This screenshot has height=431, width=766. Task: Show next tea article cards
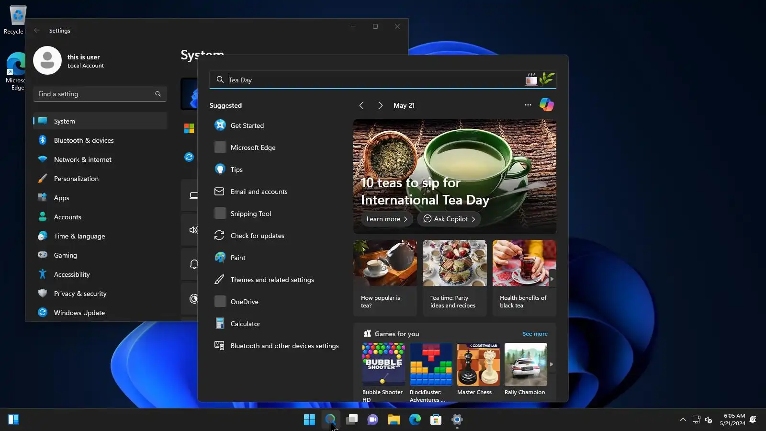click(x=552, y=279)
